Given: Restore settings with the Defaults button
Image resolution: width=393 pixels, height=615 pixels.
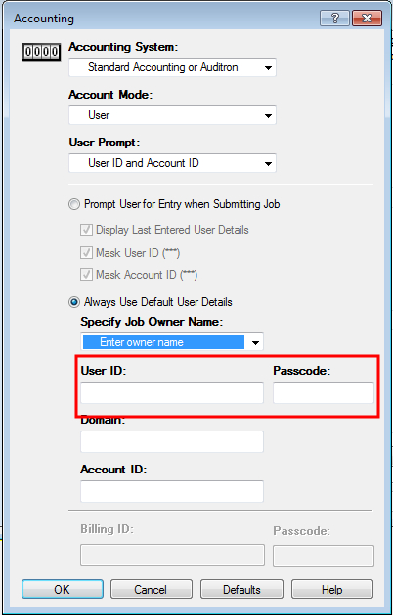Looking at the screenshot, I should [241, 589].
